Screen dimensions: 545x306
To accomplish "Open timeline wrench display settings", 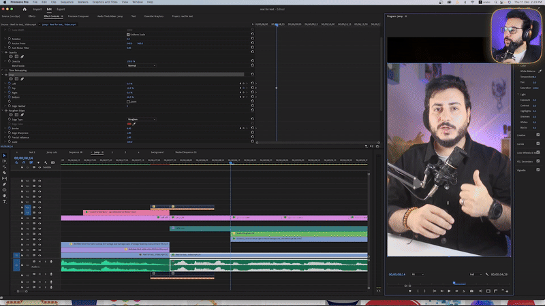I will coord(46,163).
